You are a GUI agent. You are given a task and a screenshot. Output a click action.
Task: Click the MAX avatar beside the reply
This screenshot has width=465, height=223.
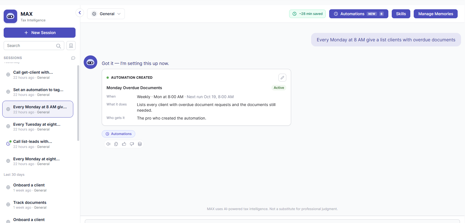(90, 62)
